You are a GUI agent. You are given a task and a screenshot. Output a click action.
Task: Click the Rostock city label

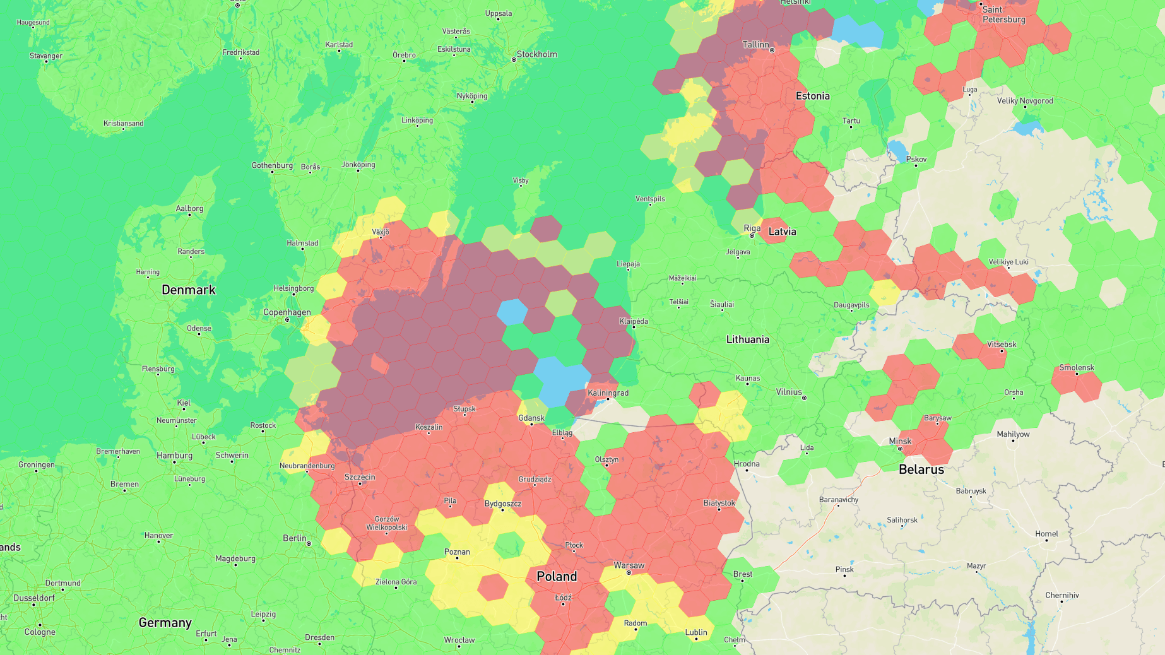[263, 425]
